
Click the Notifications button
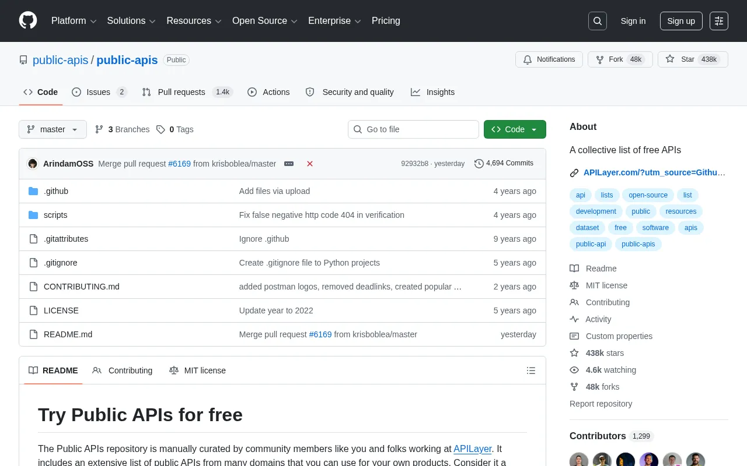pyautogui.click(x=549, y=59)
